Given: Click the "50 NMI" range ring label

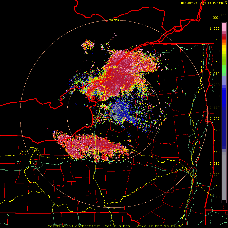Looking at the screenshot, I should click(114, 67).
